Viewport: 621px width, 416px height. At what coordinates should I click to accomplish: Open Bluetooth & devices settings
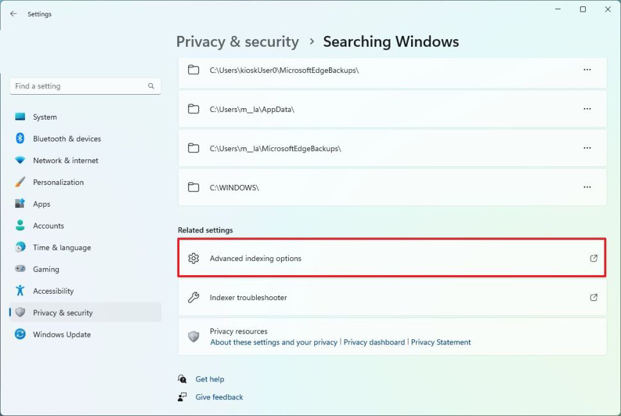pyautogui.click(x=67, y=139)
